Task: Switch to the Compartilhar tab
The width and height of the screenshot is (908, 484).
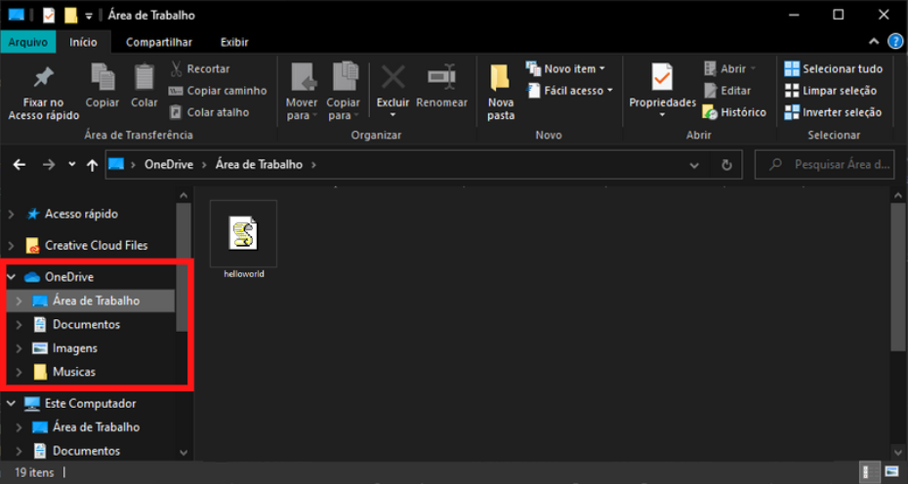Action: click(159, 42)
